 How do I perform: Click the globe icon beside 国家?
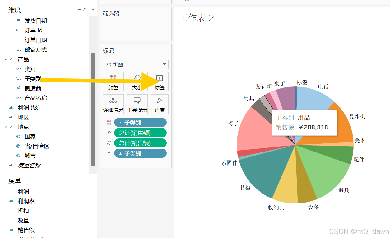point(18,137)
